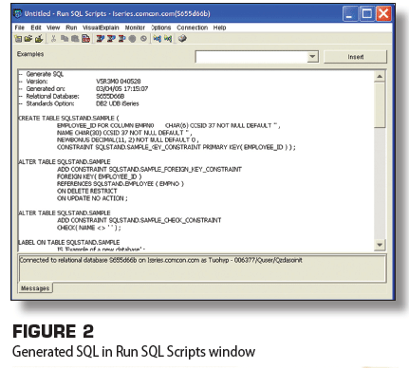This screenshot has width=409, height=369.
Task: Click the SAMPLE_FOREIGN_KEY_CONSTRAINT line
Action: pos(149,169)
